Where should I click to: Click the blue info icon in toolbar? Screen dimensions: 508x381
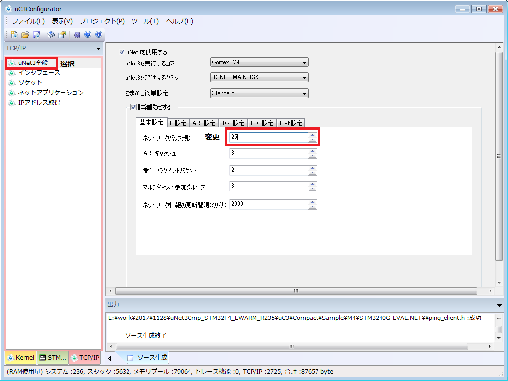pyautogui.click(x=99, y=35)
